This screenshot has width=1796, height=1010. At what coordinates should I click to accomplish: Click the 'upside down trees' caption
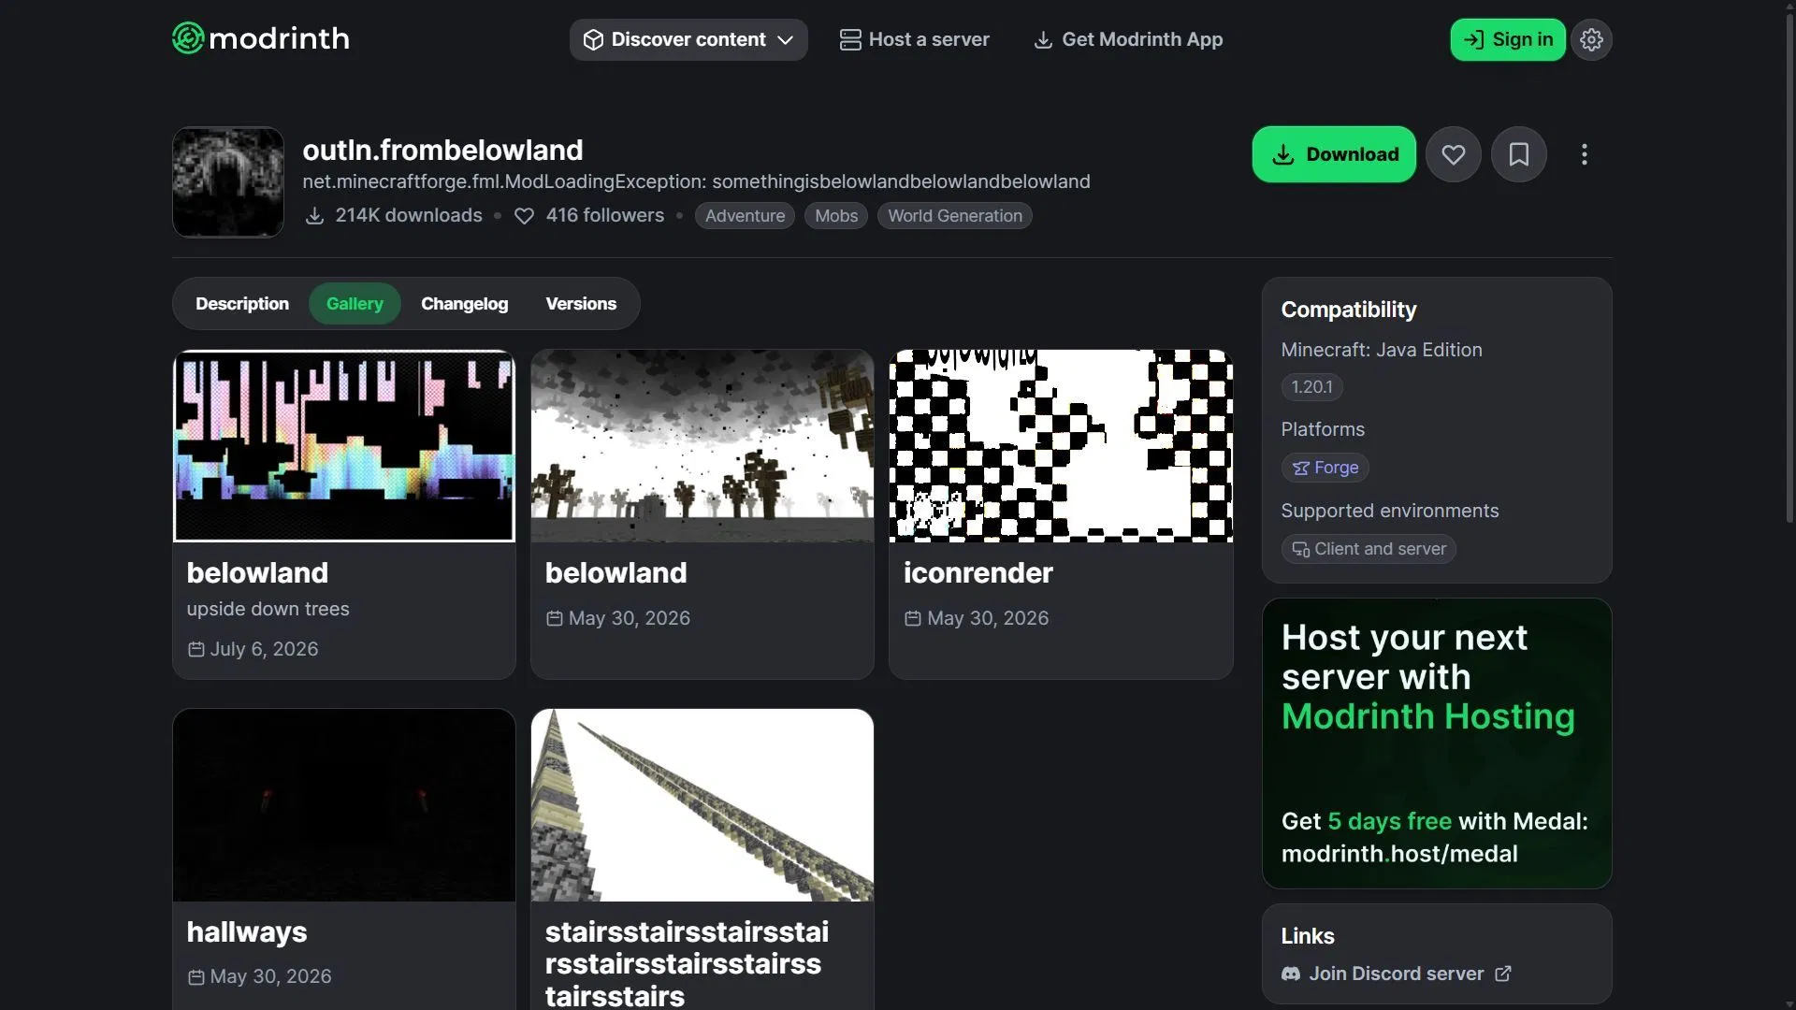coord(268,609)
